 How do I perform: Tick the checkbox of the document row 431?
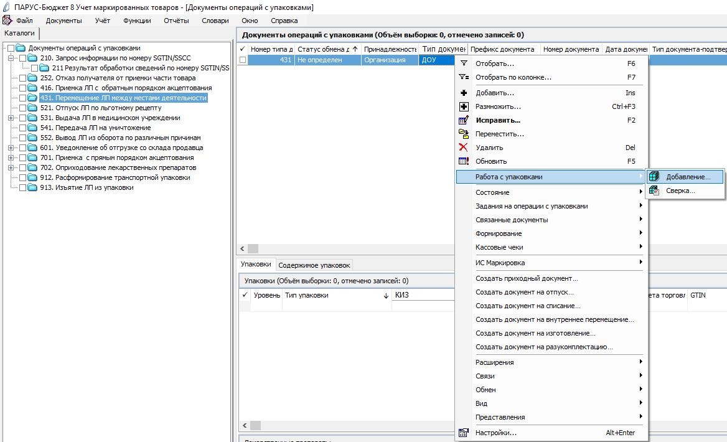coord(243,60)
